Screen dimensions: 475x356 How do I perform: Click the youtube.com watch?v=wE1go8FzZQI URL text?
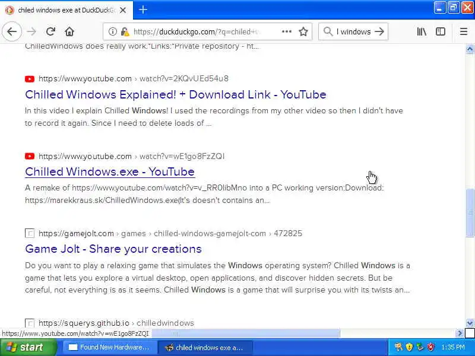click(x=131, y=156)
